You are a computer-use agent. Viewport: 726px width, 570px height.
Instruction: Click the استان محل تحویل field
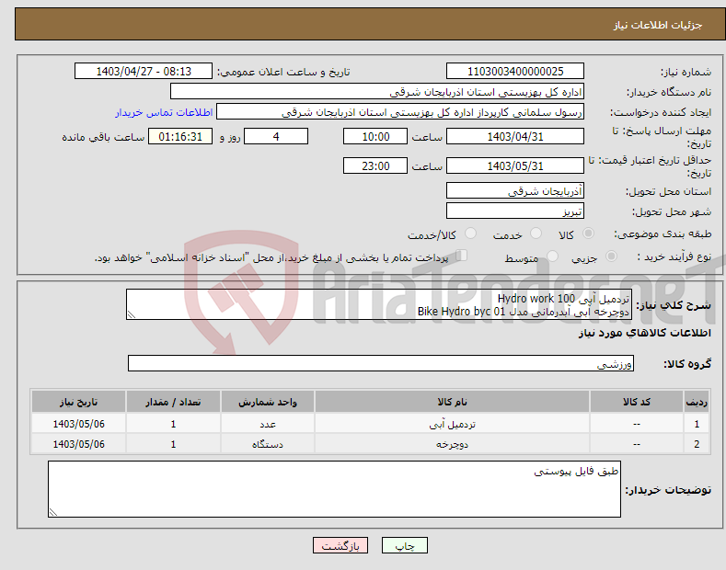click(x=515, y=190)
